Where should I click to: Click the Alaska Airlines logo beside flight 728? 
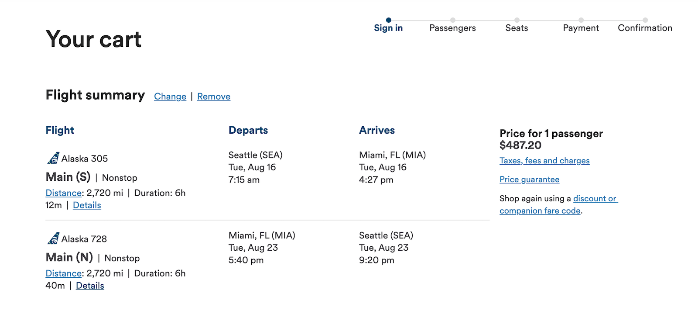[53, 238]
